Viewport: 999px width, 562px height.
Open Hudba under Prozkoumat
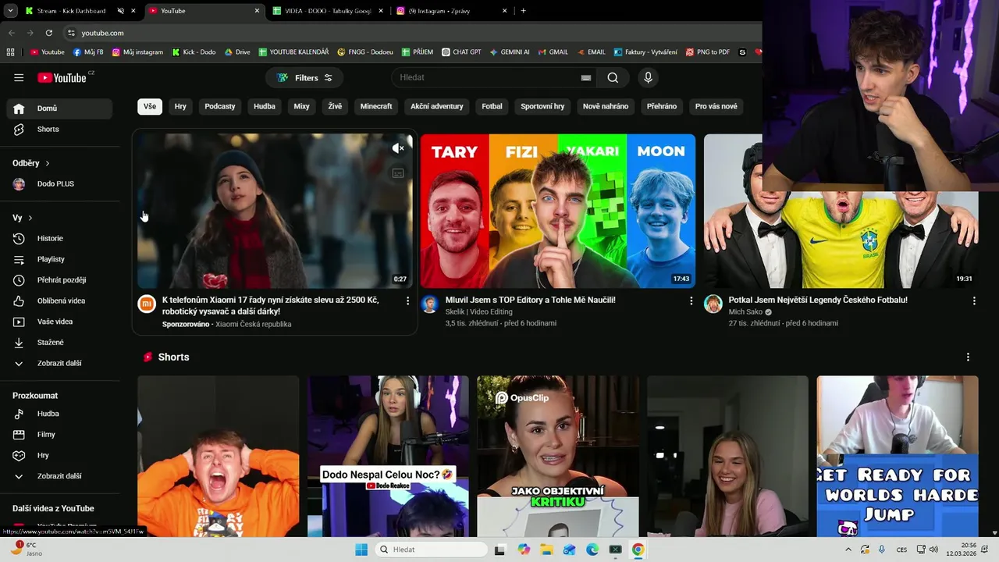pyautogui.click(x=59, y=414)
